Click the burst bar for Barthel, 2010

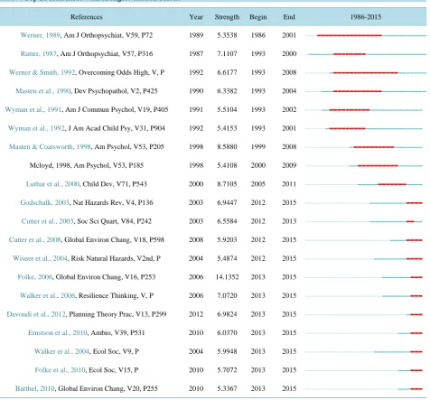tap(416, 389)
